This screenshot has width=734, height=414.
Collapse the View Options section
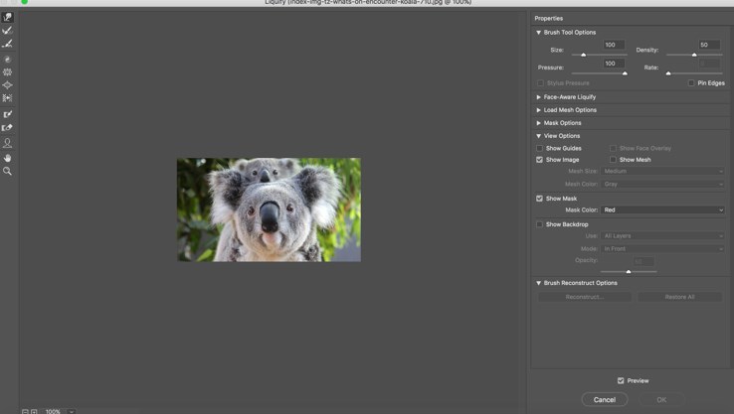click(x=539, y=136)
